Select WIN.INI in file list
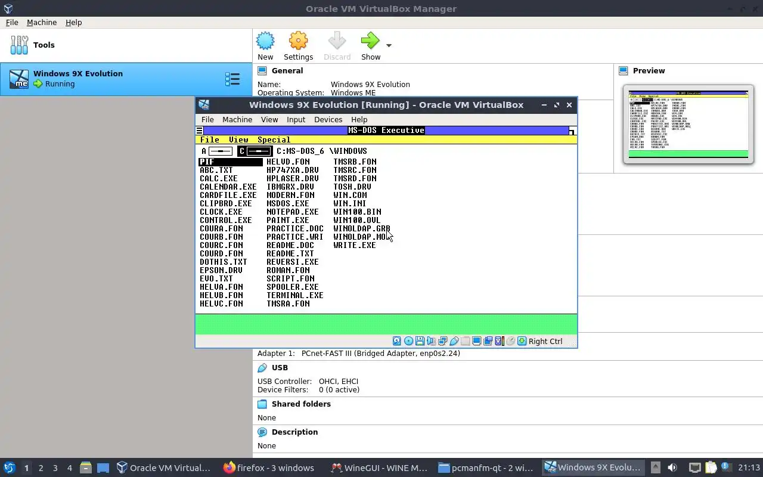The height and width of the screenshot is (477, 763). tap(350, 203)
